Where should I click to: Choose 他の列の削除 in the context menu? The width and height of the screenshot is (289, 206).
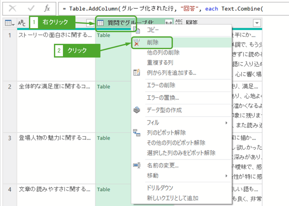point(163,52)
